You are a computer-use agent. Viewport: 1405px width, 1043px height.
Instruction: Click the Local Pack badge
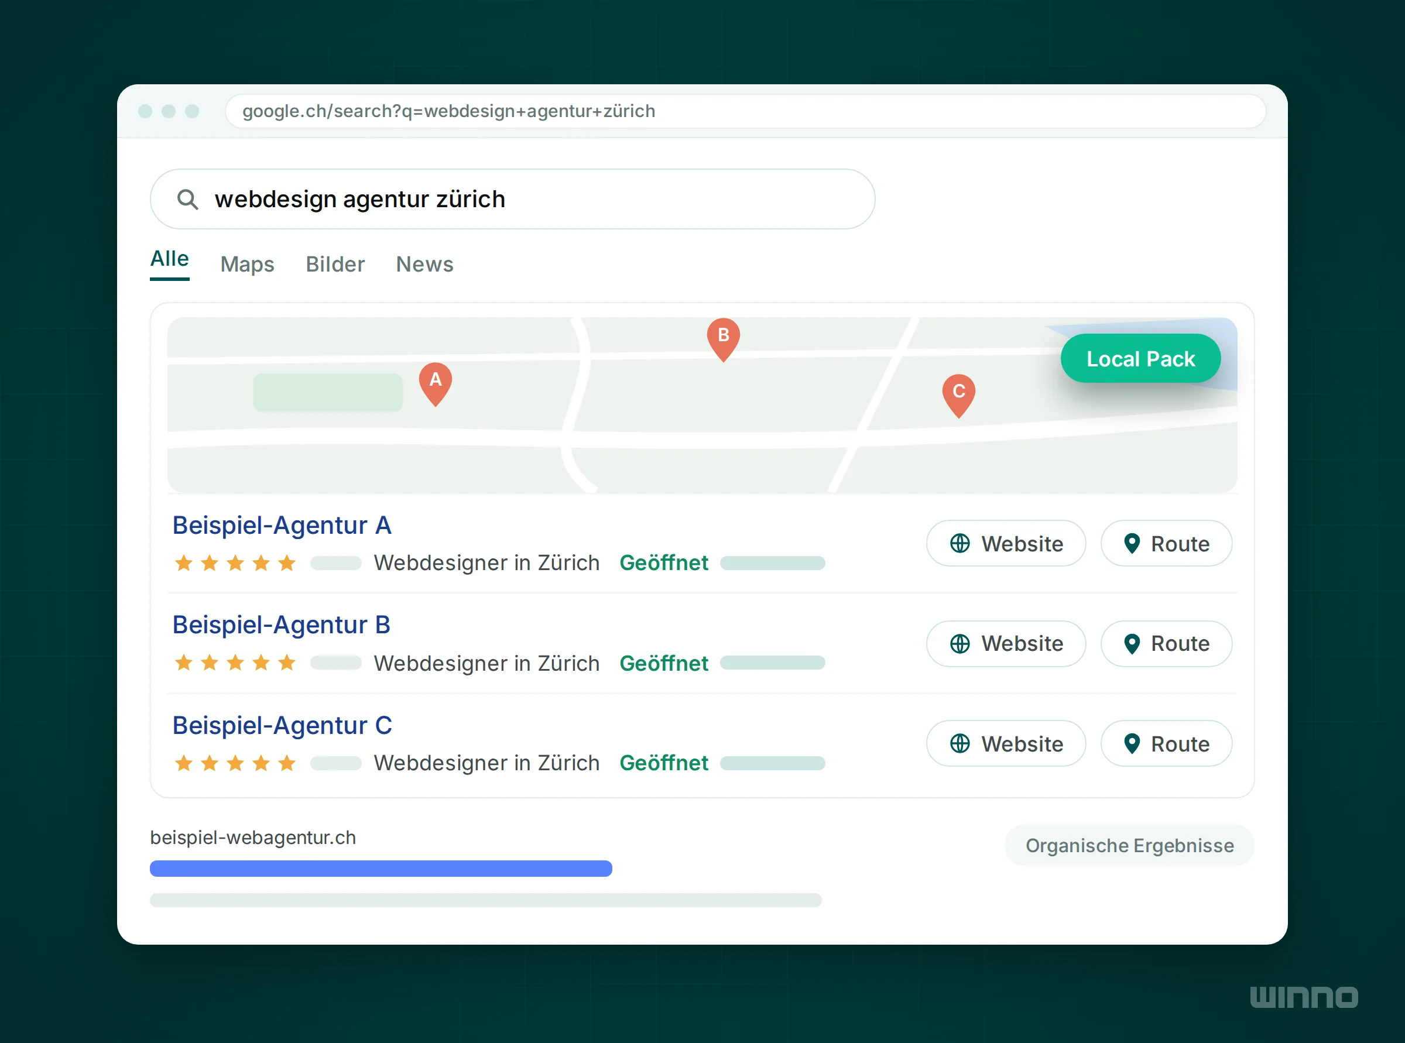pyautogui.click(x=1140, y=359)
